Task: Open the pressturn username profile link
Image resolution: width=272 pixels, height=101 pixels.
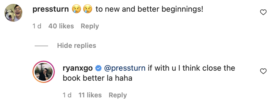Action: click(51, 9)
